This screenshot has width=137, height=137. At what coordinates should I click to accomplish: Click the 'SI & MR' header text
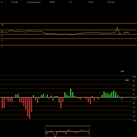tap(15, 2)
